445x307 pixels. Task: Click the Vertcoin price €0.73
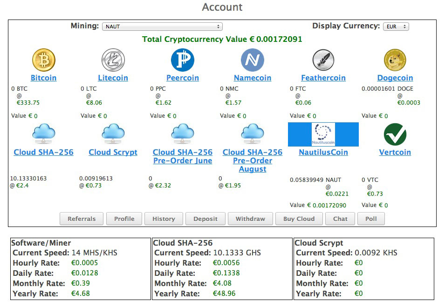375,194
